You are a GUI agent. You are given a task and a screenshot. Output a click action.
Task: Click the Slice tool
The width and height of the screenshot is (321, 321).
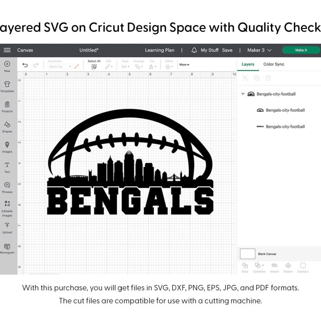245,268
